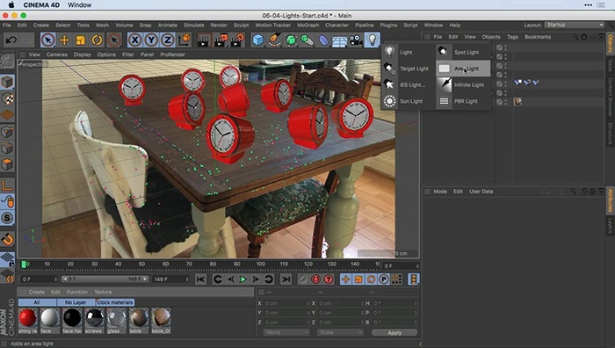Viewport: 615px width, 348px height.
Task: Add a Camera object
Action: (x=356, y=40)
